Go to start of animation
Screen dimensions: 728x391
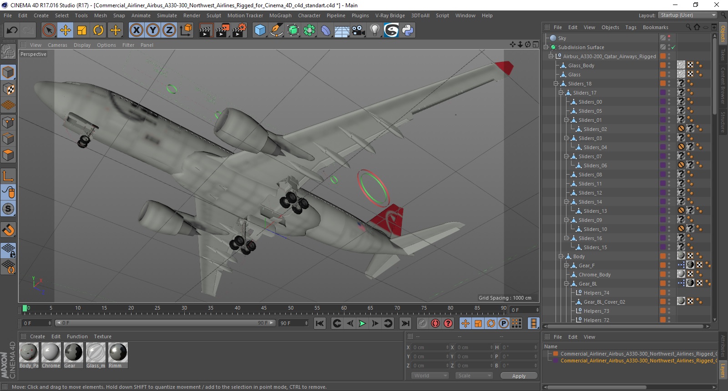point(320,323)
